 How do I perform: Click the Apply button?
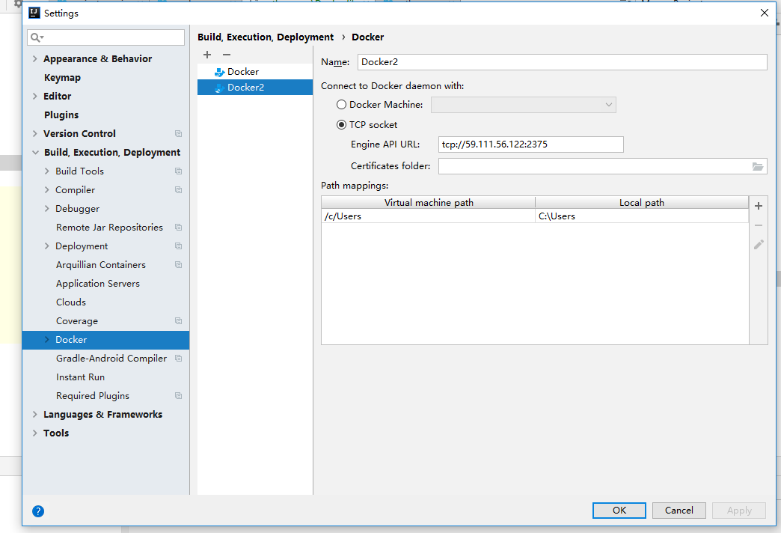click(739, 510)
